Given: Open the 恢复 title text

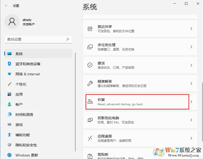Looking at the screenshot, I should (101, 100).
